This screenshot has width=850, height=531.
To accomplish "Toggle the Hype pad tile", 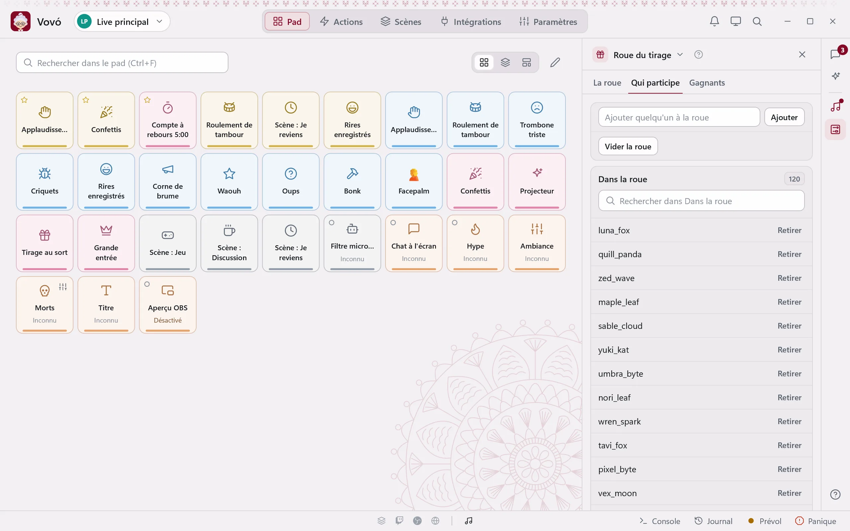I will pyautogui.click(x=475, y=243).
